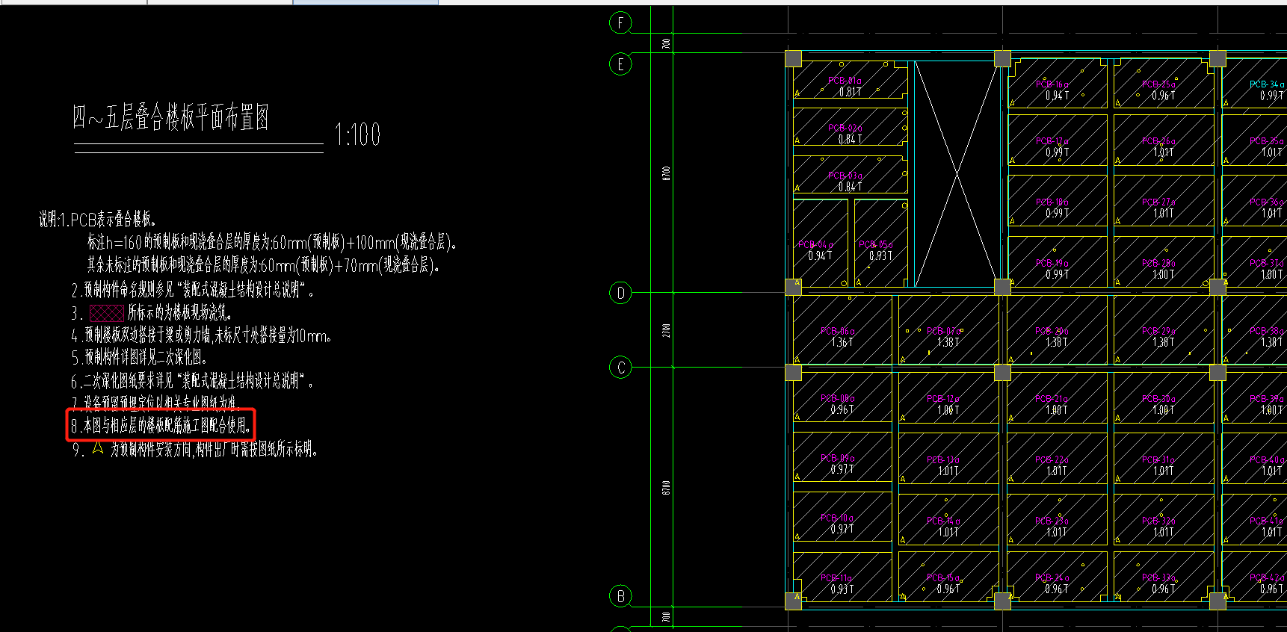Select slab label PCB-26a

(1159, 141)
